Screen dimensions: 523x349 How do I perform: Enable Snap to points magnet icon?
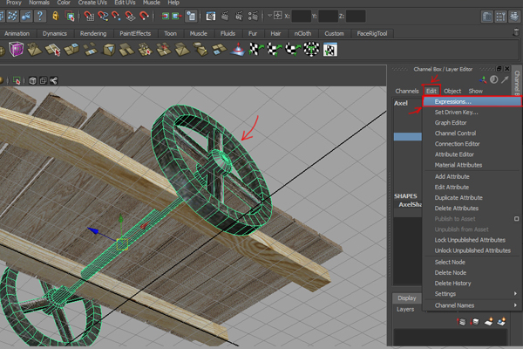(x=116, y=16)
